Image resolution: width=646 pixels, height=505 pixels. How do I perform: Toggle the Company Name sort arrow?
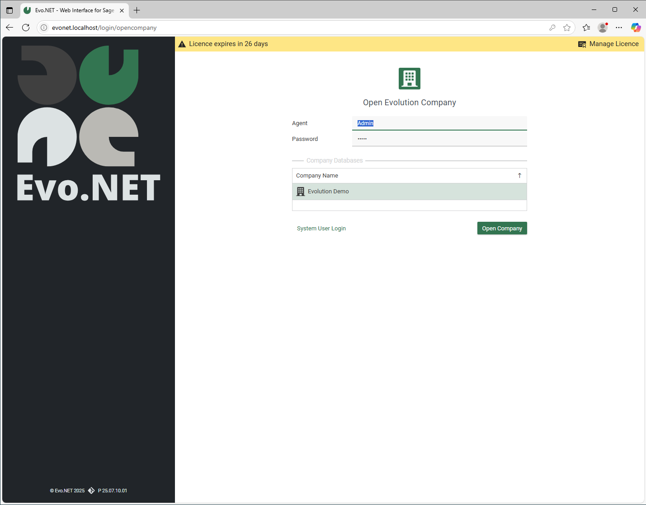point(519,176)
